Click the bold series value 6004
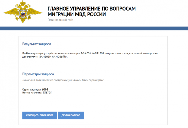 click(x=45, y=89)
